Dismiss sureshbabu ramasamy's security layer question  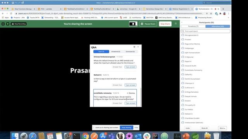tap(131, 93)
